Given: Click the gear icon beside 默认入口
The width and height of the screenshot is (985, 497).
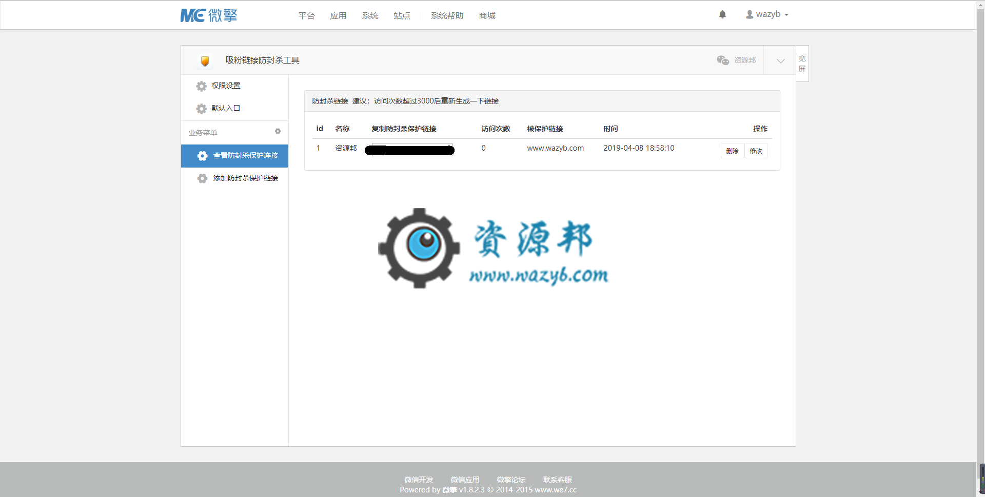Looking at the screenshot, I should tap(202, 109).
